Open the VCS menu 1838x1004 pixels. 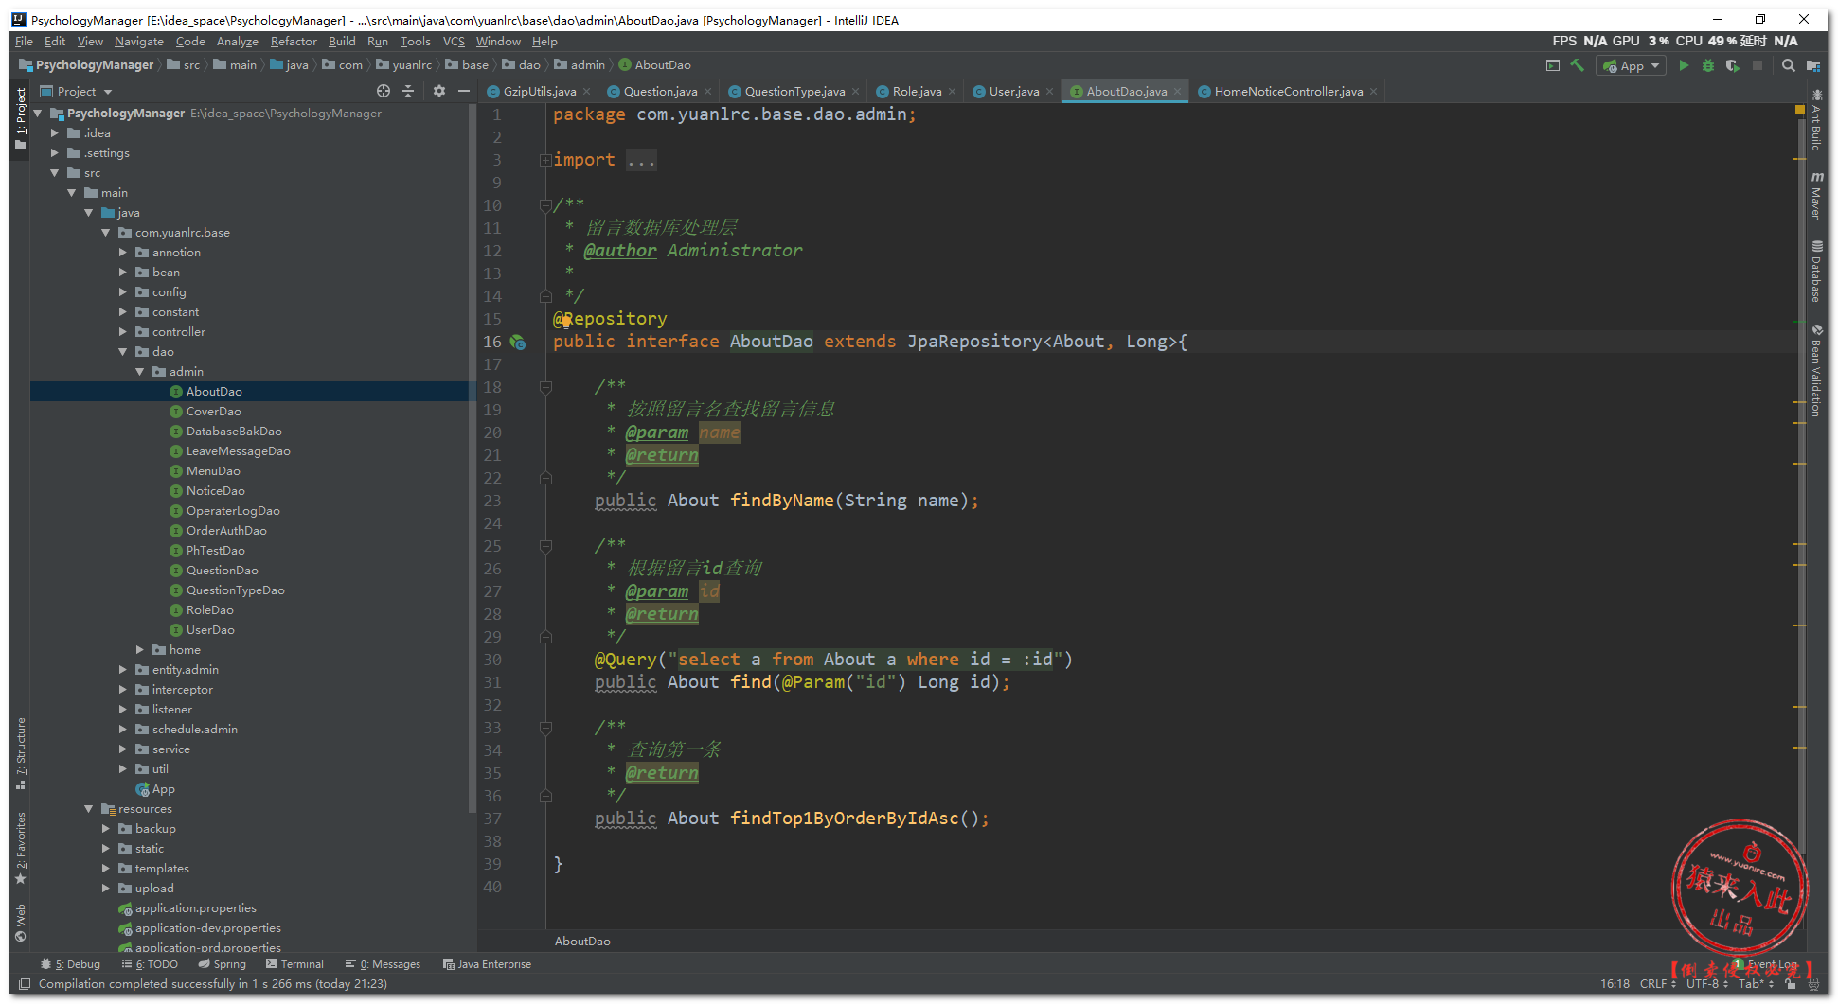point(454,42)
